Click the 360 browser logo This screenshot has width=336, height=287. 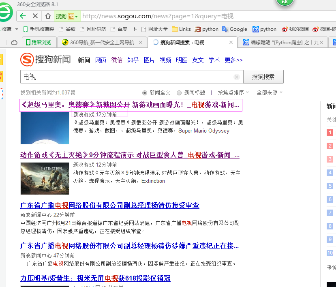tap(6, 11)
